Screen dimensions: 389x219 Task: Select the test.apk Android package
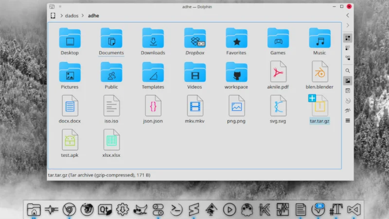(70, 144)
